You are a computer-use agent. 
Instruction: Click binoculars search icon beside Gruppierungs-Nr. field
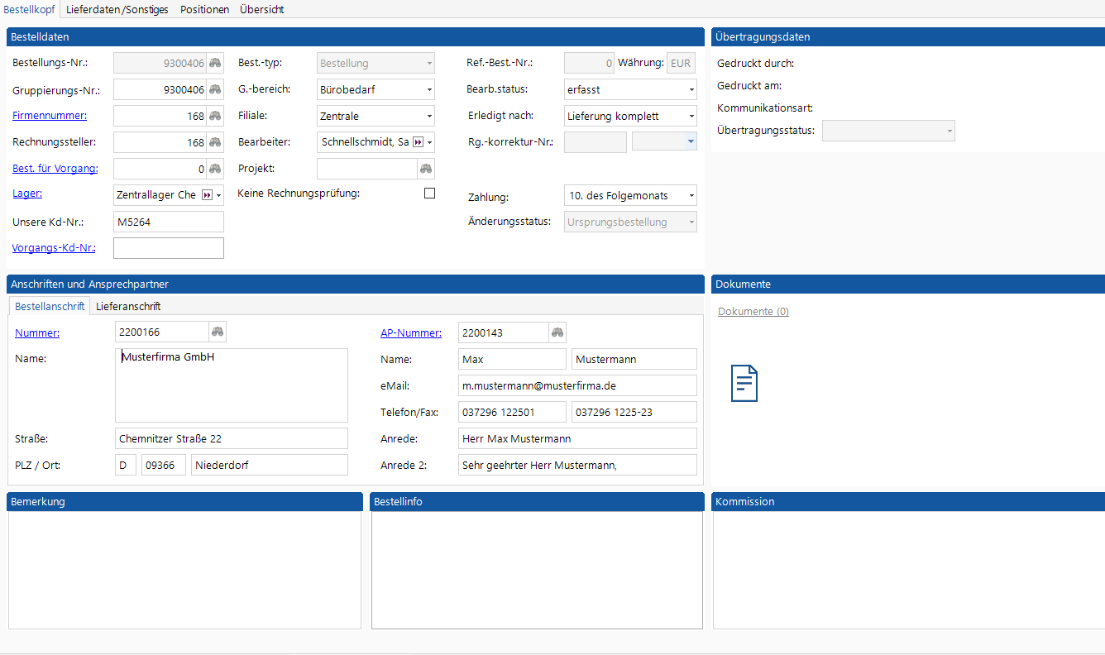(x=215, y=89)
